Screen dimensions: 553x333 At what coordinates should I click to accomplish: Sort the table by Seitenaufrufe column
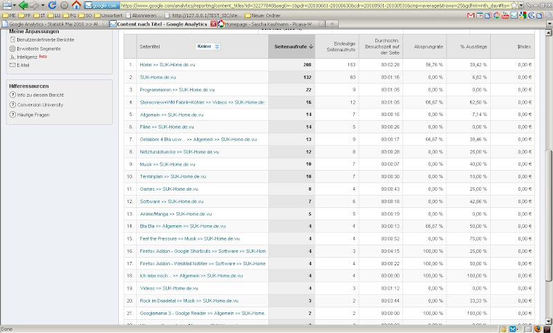coord(292,46)
